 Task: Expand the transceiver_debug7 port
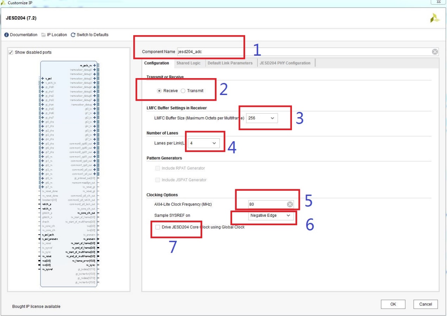95,100
